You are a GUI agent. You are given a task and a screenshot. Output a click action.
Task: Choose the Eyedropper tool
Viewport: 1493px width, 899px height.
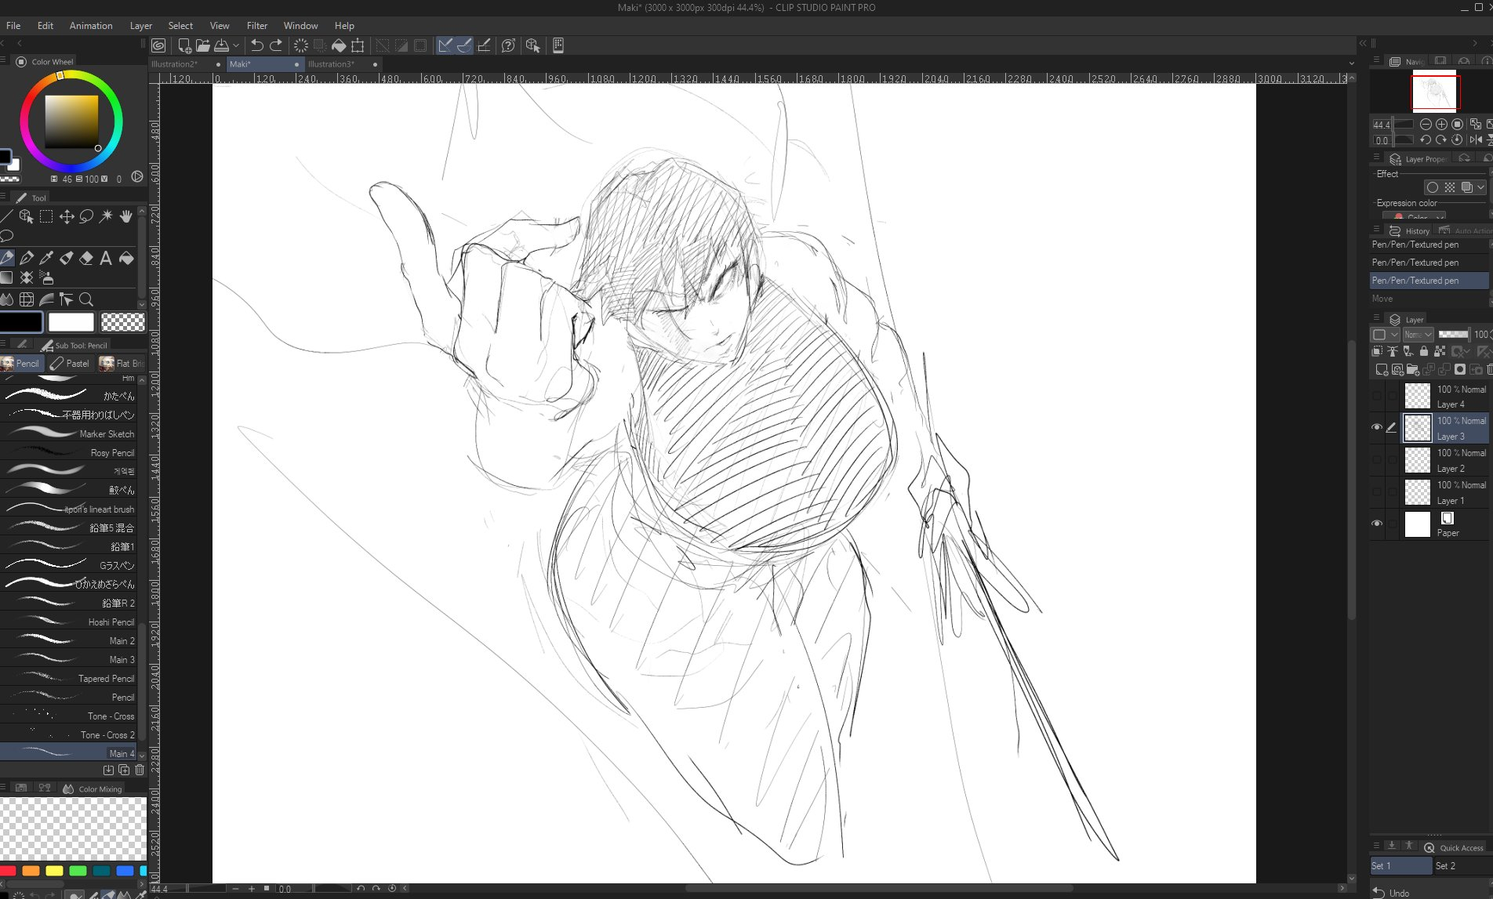pos(46,258)
